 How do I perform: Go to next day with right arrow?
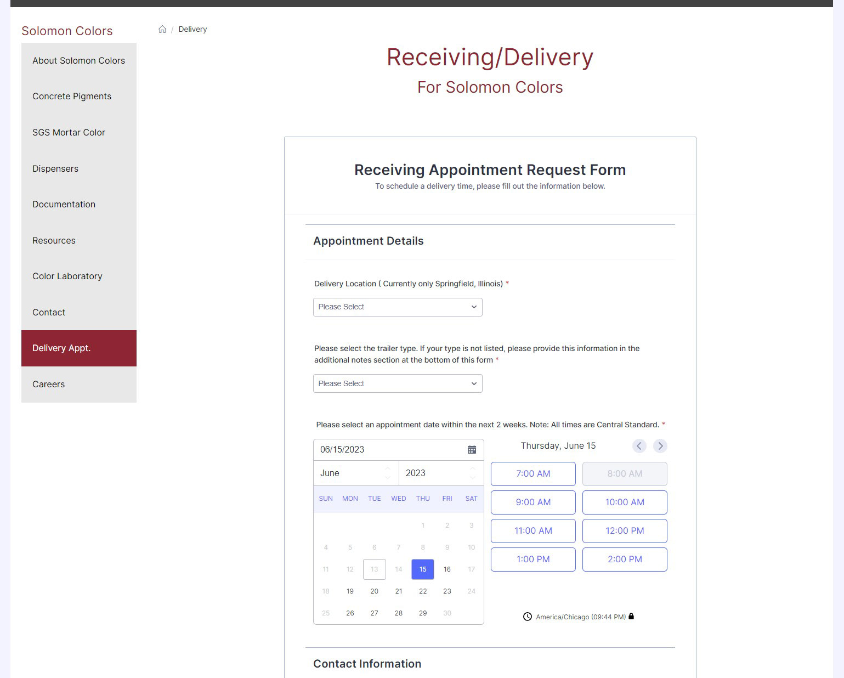click(660, 446)
